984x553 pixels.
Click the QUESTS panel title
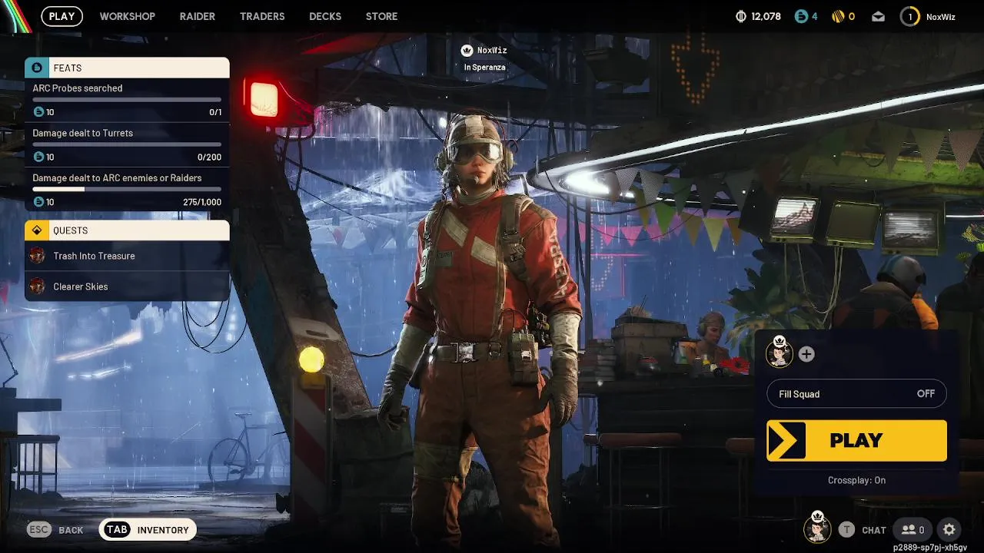click(70, 230)
